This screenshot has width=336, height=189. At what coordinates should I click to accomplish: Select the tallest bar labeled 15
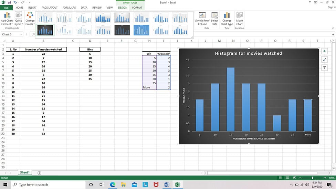[x=231, y=99]
